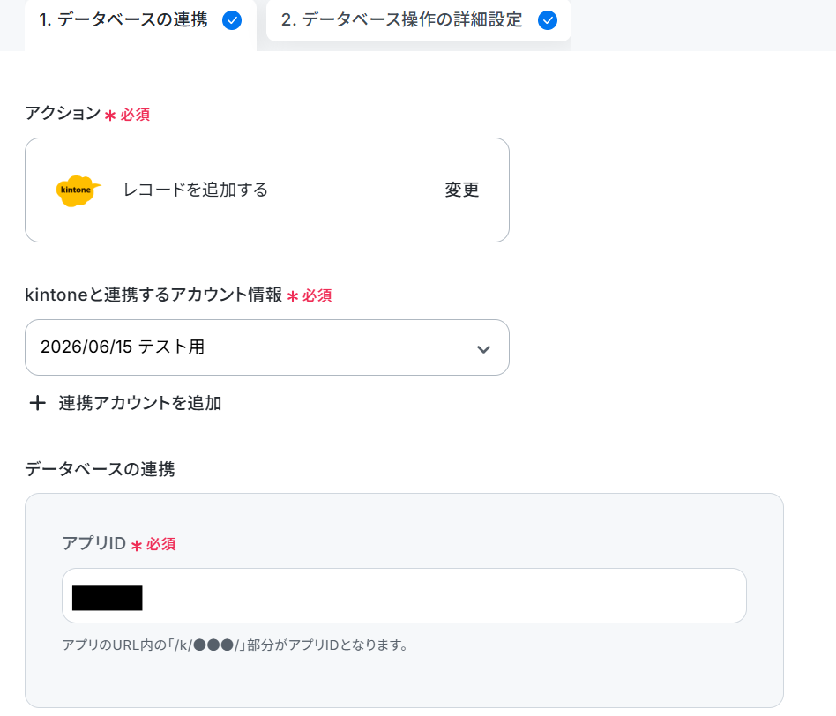Click the アプリID field label
This screenshot has width=836, height=716.
94,543
